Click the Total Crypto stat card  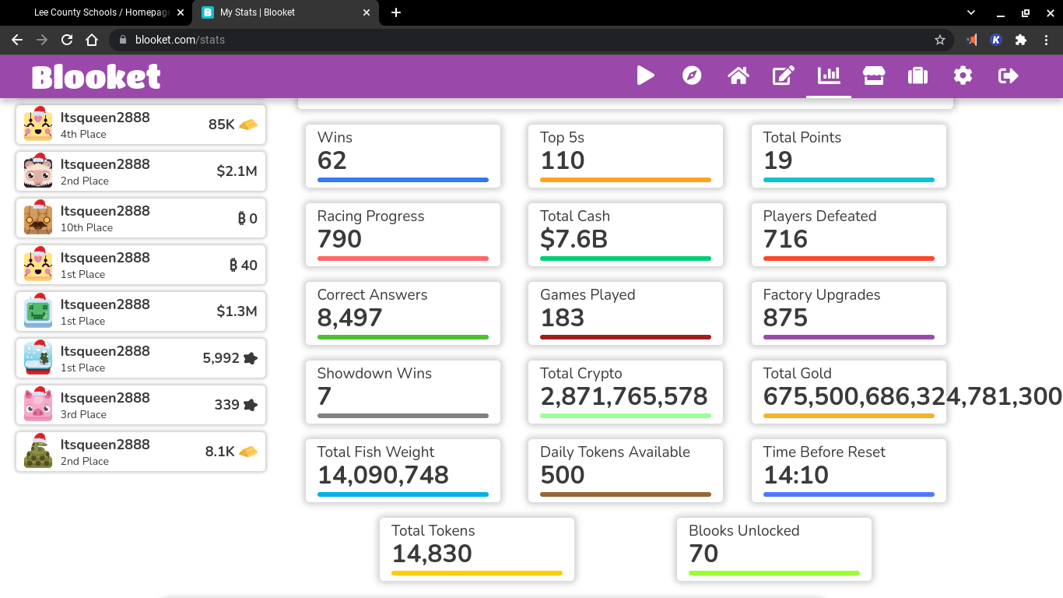tap(626, 392)
